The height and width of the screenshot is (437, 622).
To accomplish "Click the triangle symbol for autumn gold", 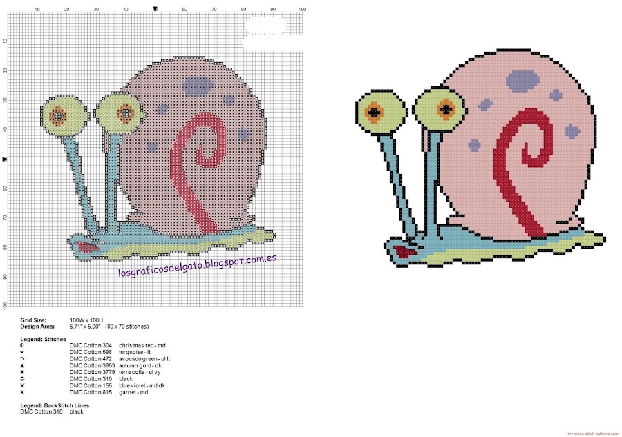I will point(22,366).
